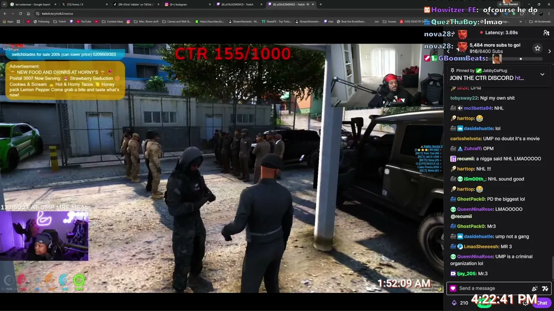Click the green circular icon on the stream HUD
This screenshot has height=311, width=554.
pyautogui.click(x=79, y=281)
